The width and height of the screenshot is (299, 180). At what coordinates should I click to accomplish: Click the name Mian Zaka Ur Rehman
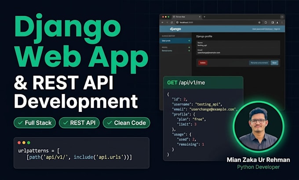(x=259, y=160)
